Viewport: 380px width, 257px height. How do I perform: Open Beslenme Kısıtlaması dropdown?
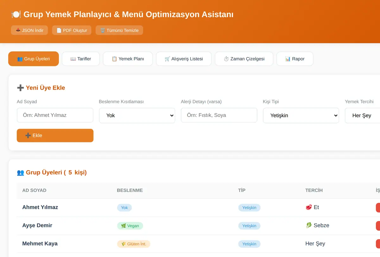[137, 115]
